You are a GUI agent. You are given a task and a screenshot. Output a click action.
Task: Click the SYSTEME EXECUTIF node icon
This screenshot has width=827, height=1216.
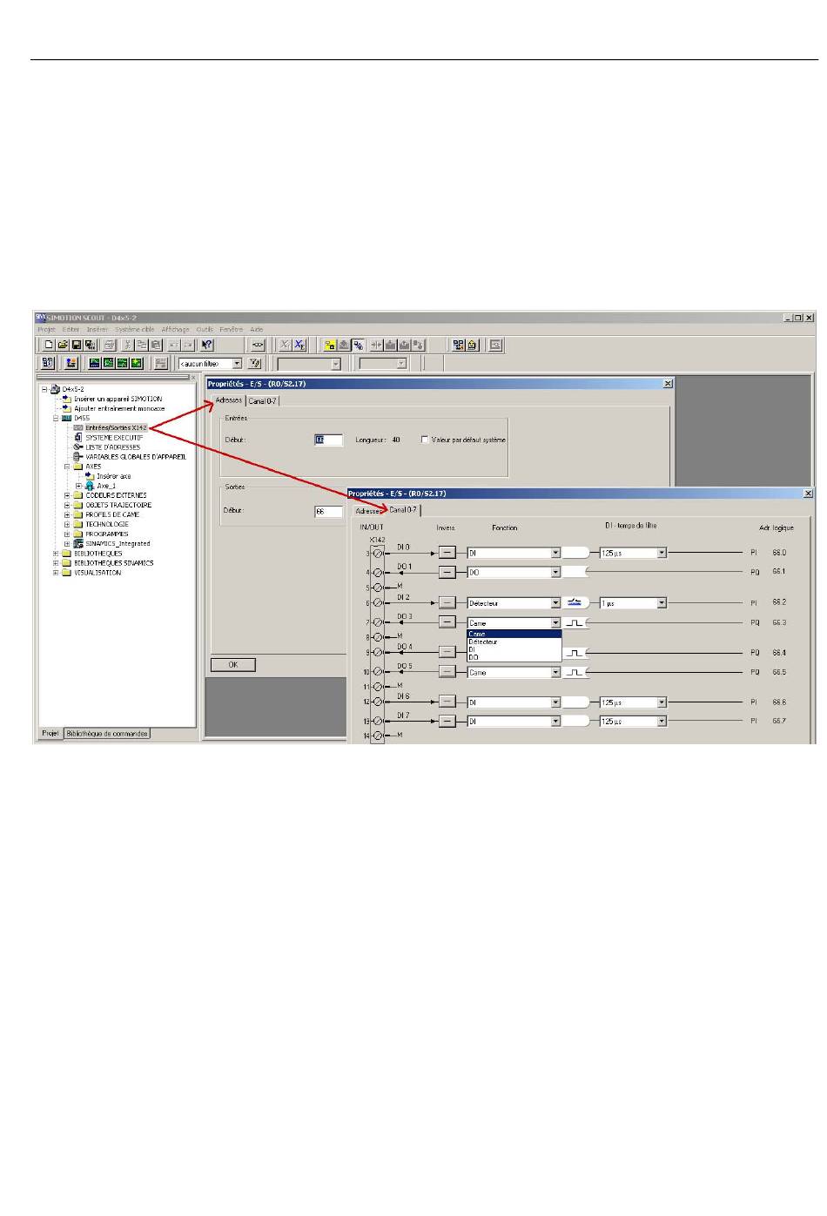tap(78, 437)
